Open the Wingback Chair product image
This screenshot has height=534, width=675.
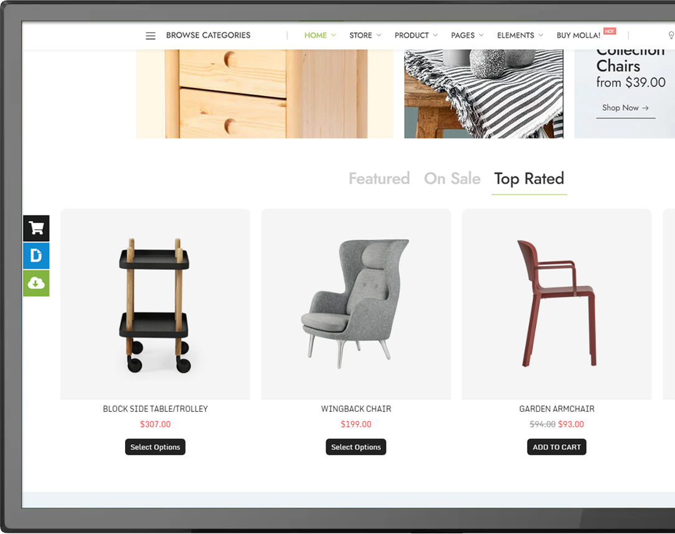(x=356, y=304)
